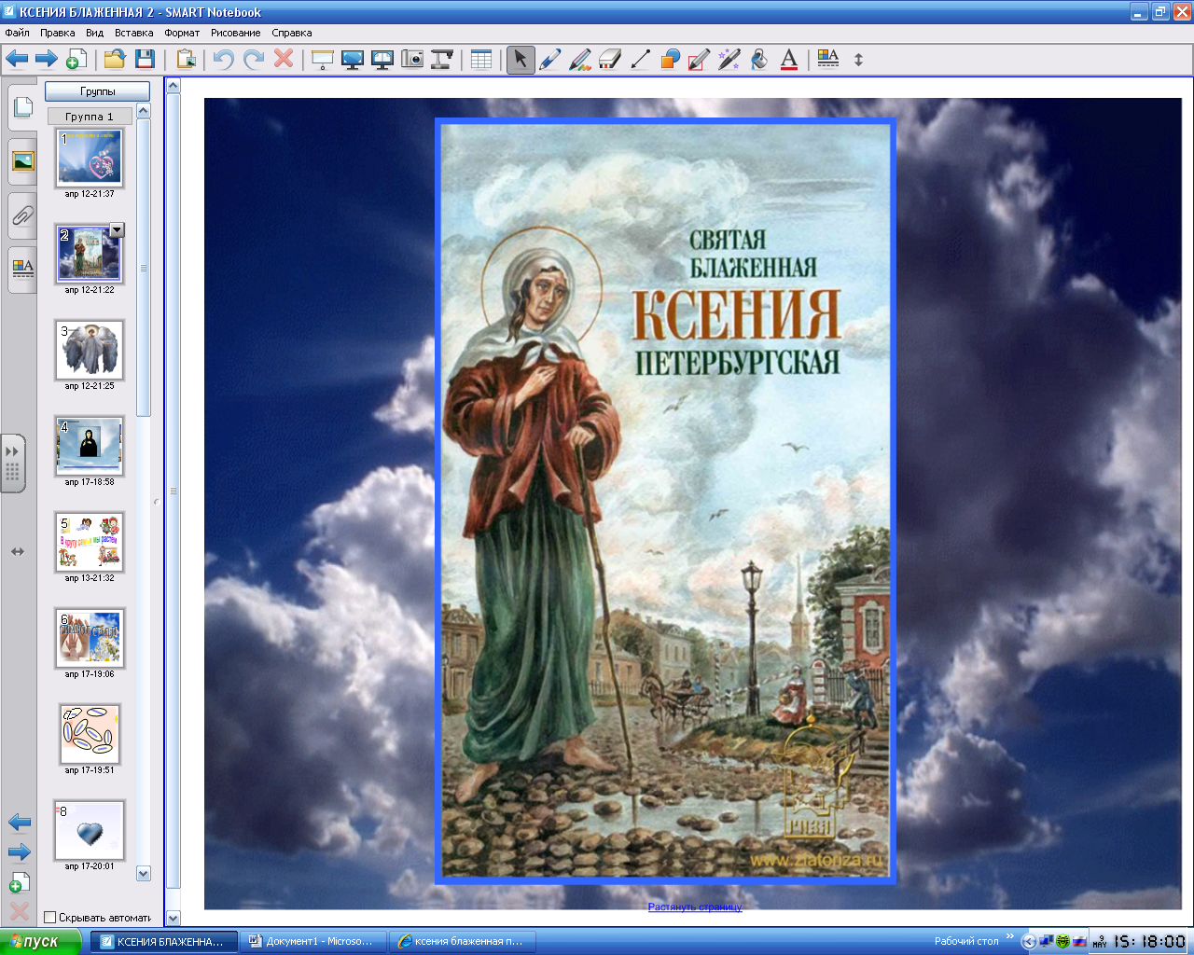Open the Вставка menu
The width and height of the screenshot is (1194, 955).
134,33
